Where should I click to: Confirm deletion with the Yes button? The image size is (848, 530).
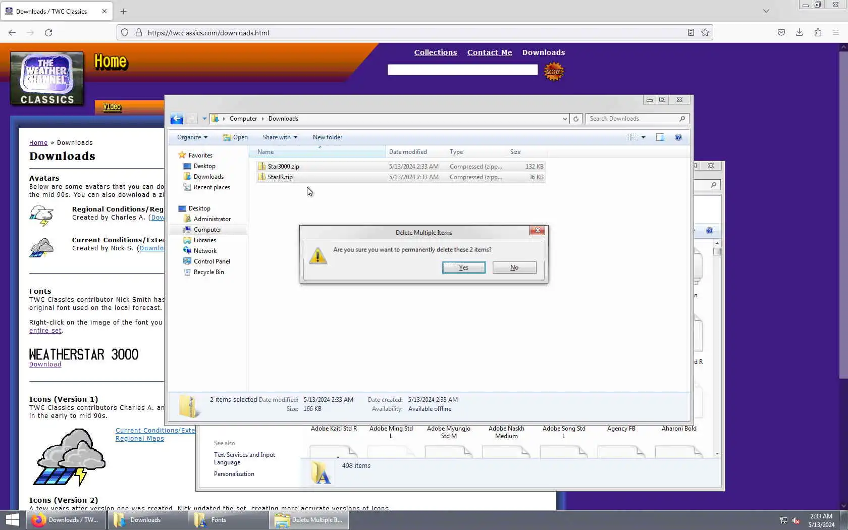(463, 268)
